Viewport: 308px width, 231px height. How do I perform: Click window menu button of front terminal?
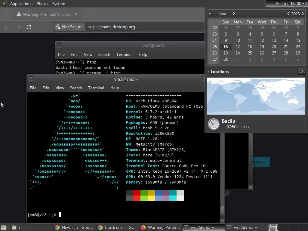(31, 79)
